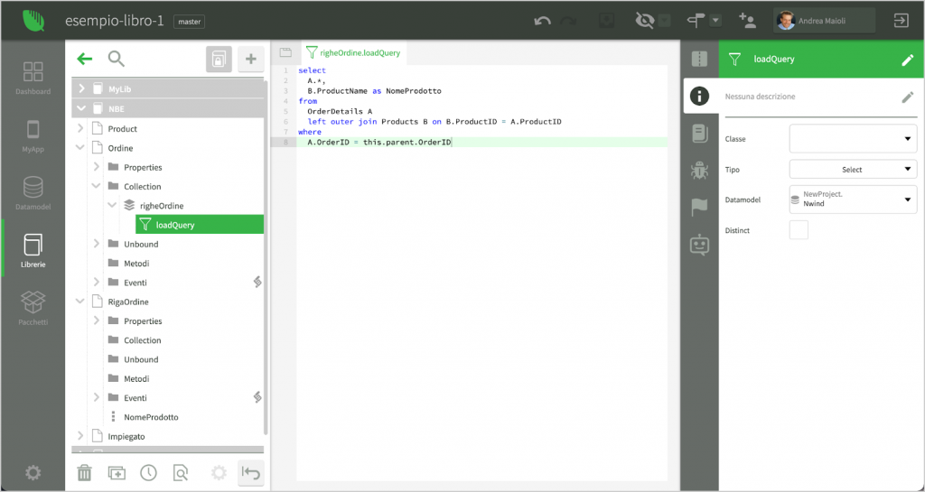Open the info properties tab
The height and width of the screenshot is (492, 925).
point(699,96)
